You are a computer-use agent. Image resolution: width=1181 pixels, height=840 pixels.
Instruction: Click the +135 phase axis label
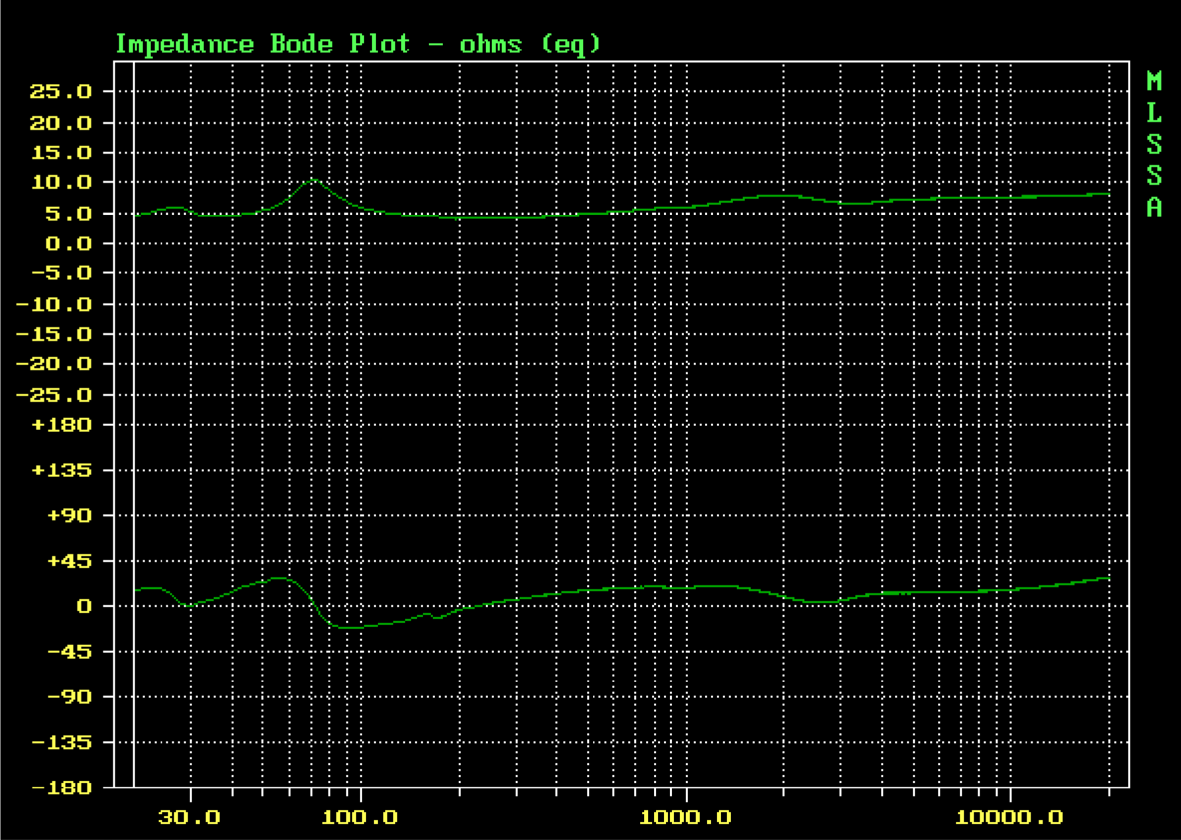pos(62,471)
